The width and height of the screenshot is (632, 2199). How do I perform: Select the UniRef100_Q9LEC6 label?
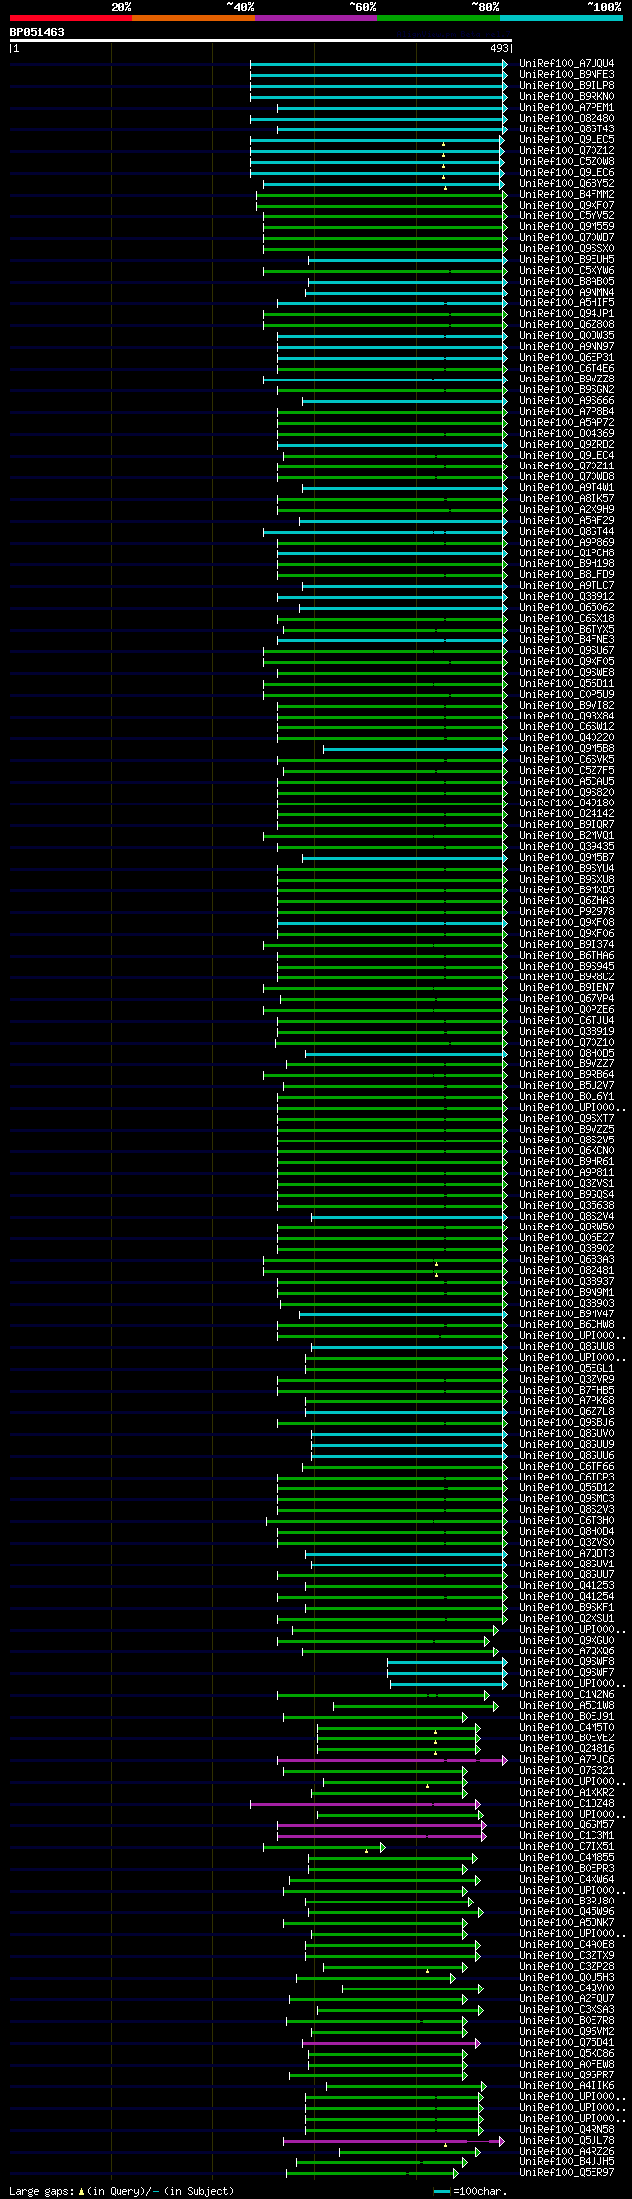point(567,173)
